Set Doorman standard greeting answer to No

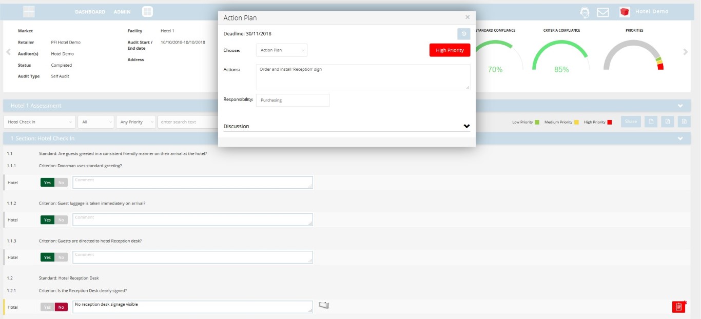click(61, 183)
